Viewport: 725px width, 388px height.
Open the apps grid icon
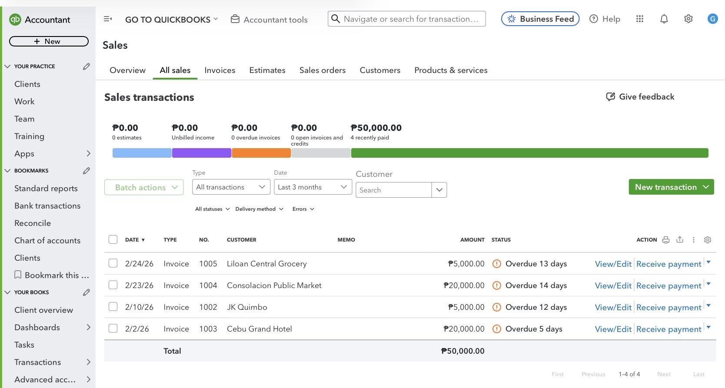coord(640,19)
